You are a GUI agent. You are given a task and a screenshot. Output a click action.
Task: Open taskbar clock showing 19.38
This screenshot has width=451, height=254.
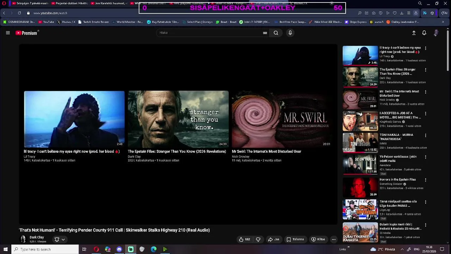(x=429, y=249)
